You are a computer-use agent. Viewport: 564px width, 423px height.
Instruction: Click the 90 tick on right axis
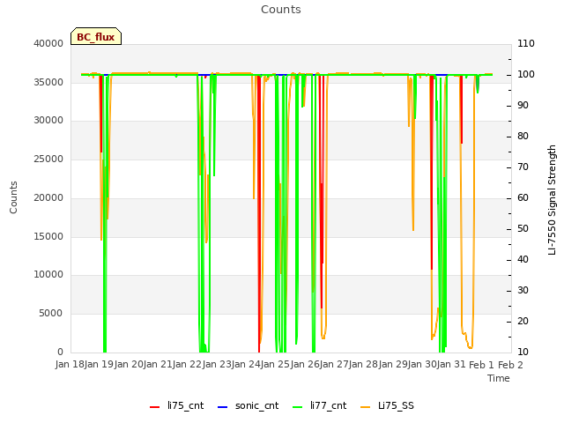click(x=523, y=106)
